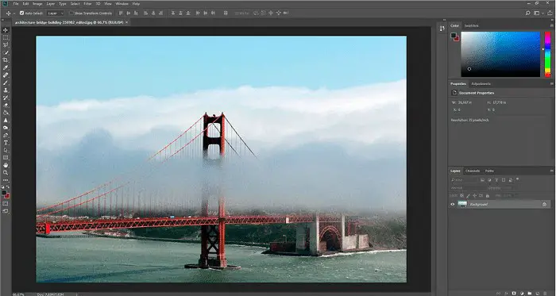This screenshot has height=296, width=556.
Task: Select the Zoom tool in the toolbar
Action: pos(6,173)
